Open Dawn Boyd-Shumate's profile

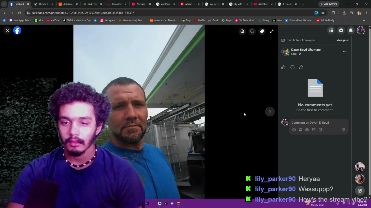(x=306, y=50)
